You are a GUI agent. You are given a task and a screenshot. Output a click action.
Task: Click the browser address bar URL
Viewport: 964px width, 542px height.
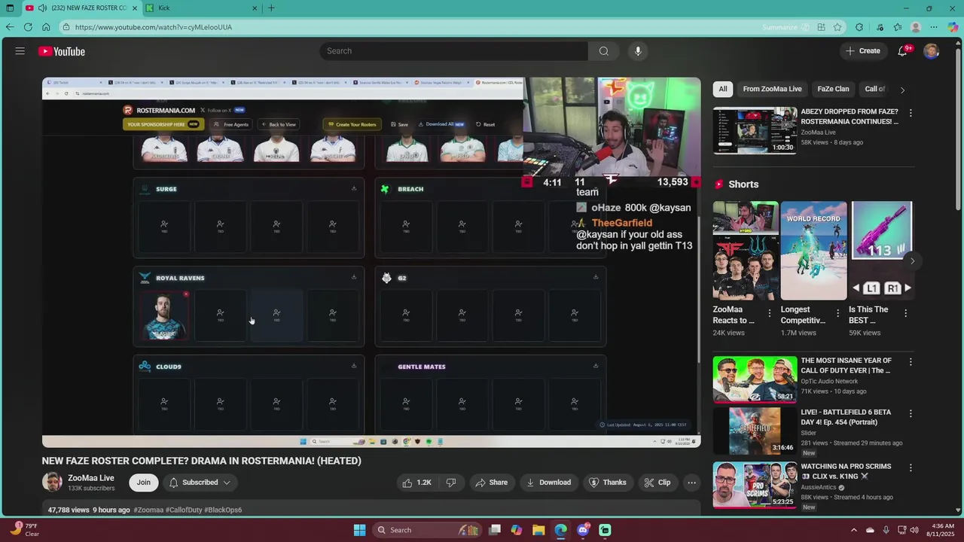click(154, 27)
